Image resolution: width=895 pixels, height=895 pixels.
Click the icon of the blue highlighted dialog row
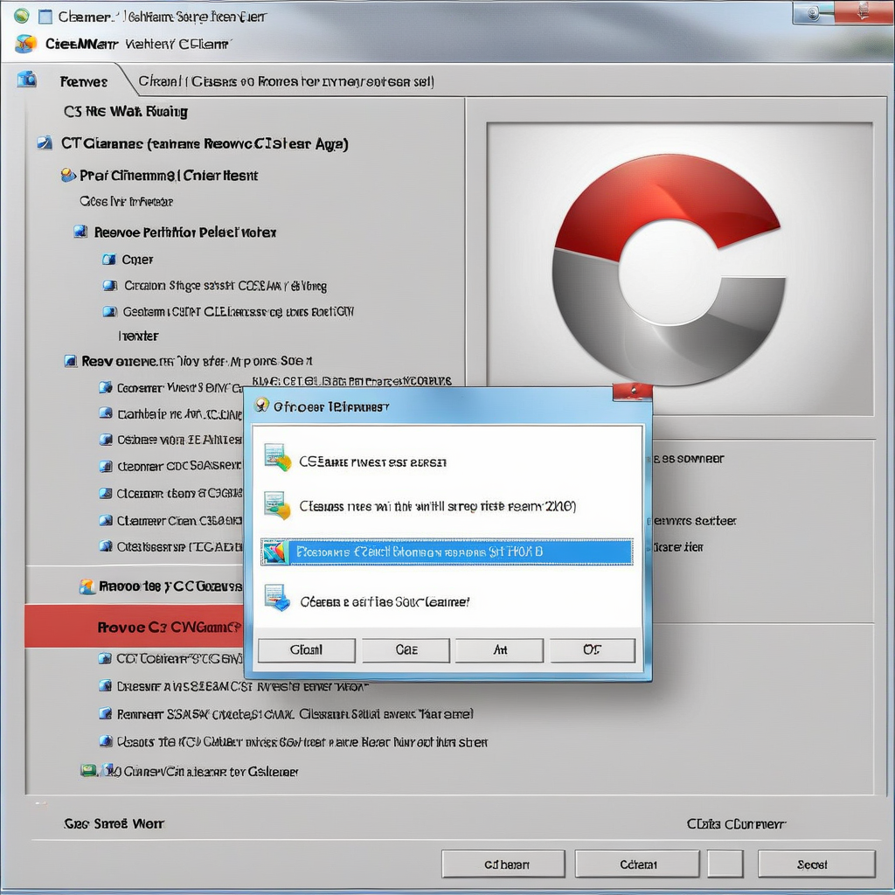275,552
